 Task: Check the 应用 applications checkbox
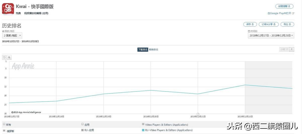83,124
